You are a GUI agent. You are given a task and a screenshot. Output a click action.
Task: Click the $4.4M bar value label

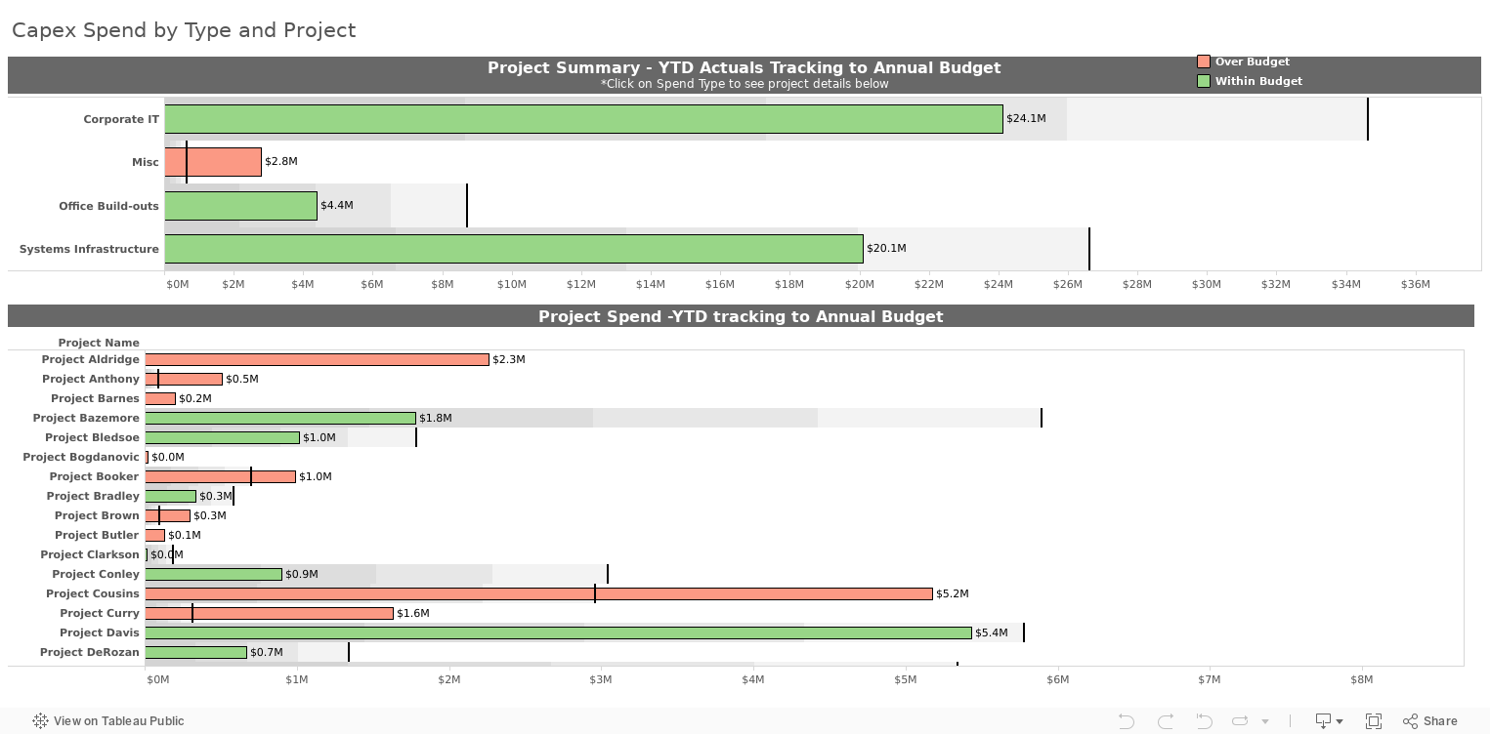tap(337, 205)
